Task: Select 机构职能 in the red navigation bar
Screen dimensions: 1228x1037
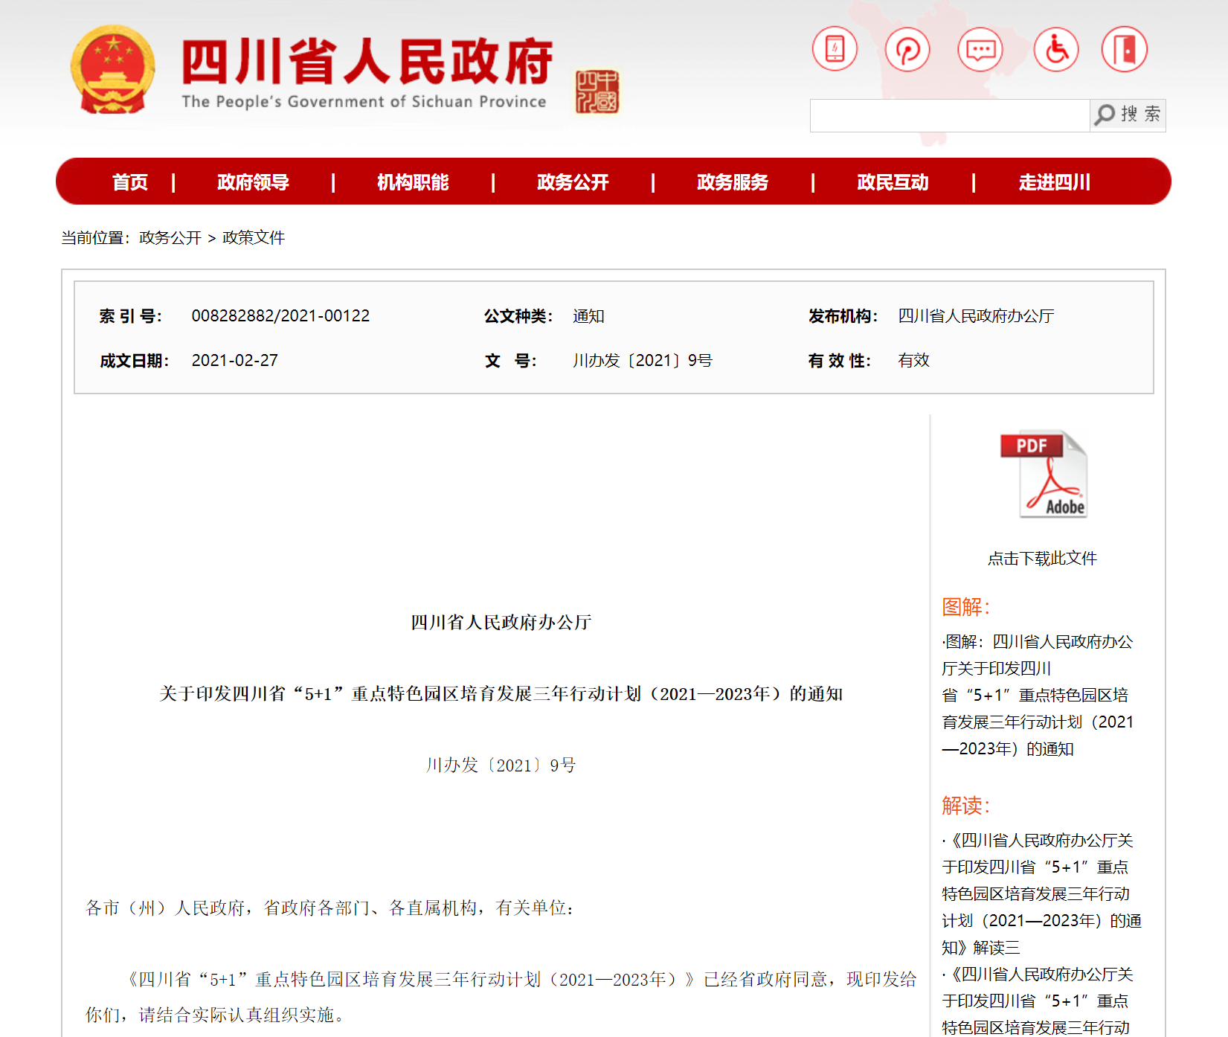Action: [x=413, y=182]
